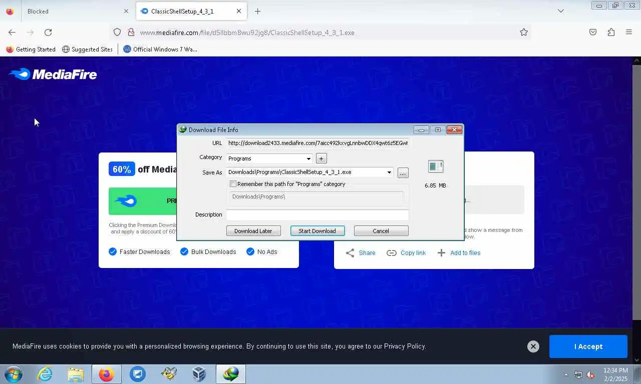Bookmark this page with the star icon
This screenshot has height=384, width=641.
(x=524, y=32)
